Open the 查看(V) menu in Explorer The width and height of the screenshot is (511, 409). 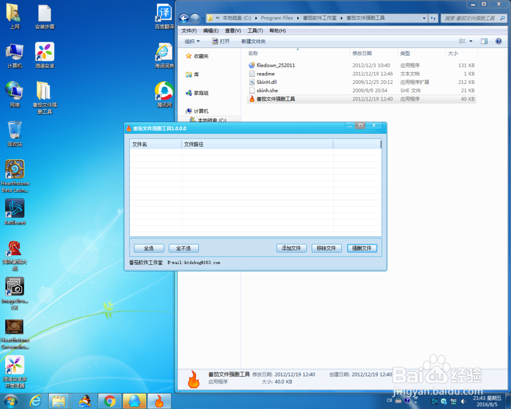[233, 31]
